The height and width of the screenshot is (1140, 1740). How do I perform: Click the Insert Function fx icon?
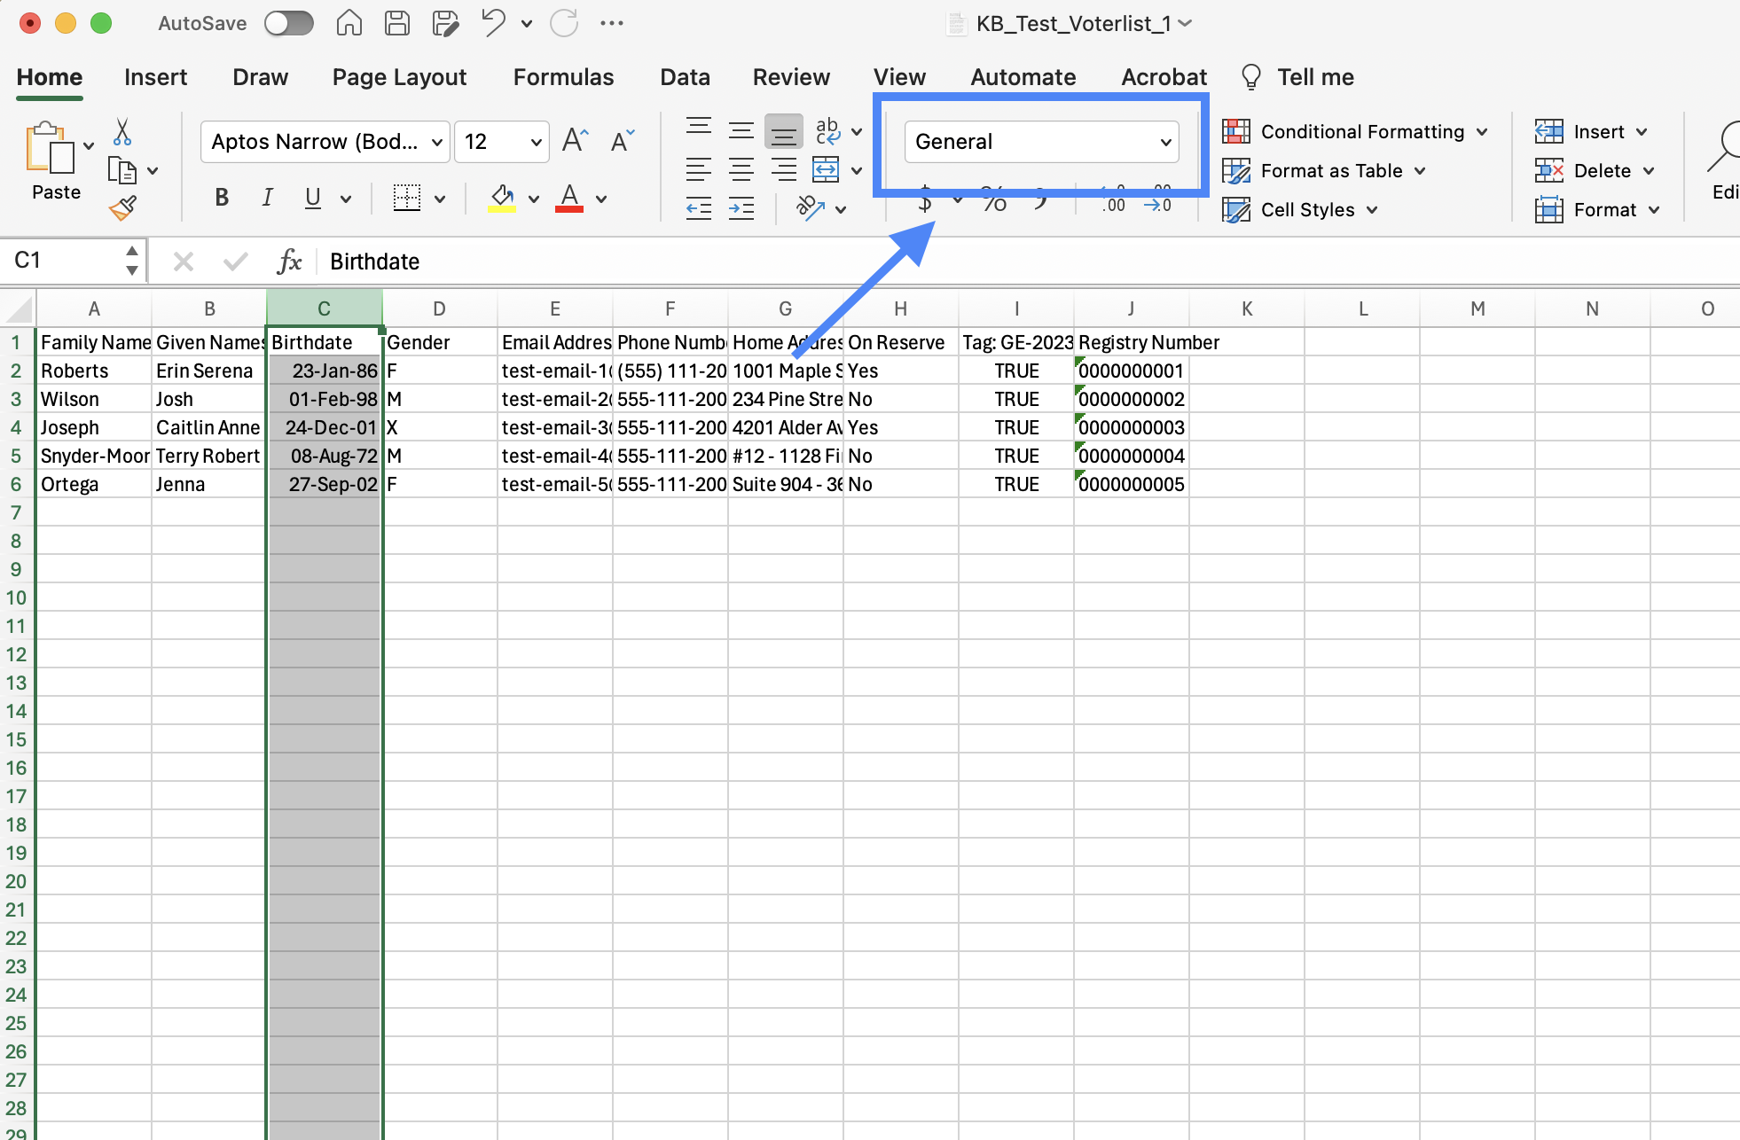pos(289,262)
